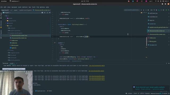The height and width of the screenshot is (95, 170).
Task: Click the Git push arrow icon
Action: 156,10
